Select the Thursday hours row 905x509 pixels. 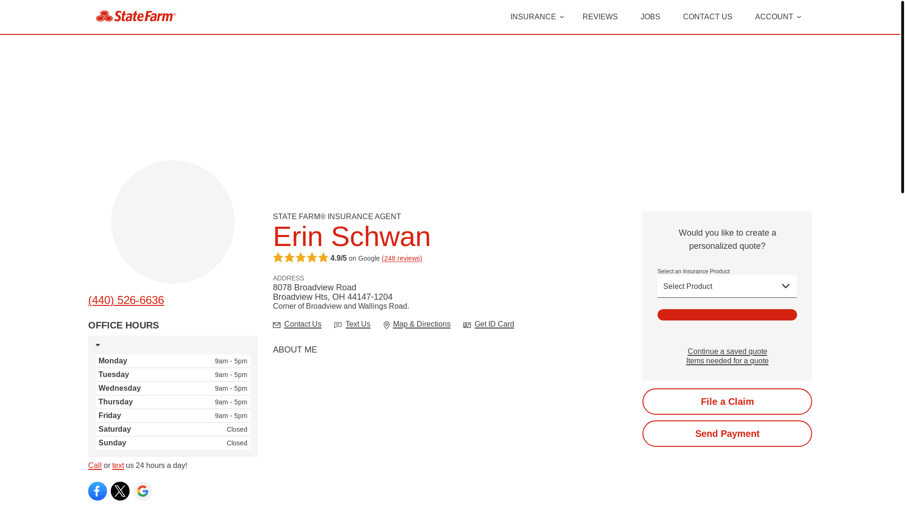coord(173,402)
